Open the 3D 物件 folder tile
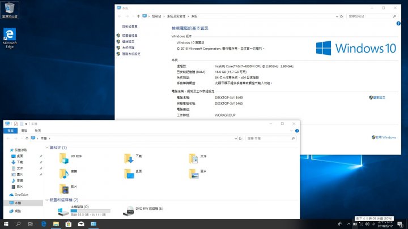Screen dimensions: 408x229 (70, 158)
